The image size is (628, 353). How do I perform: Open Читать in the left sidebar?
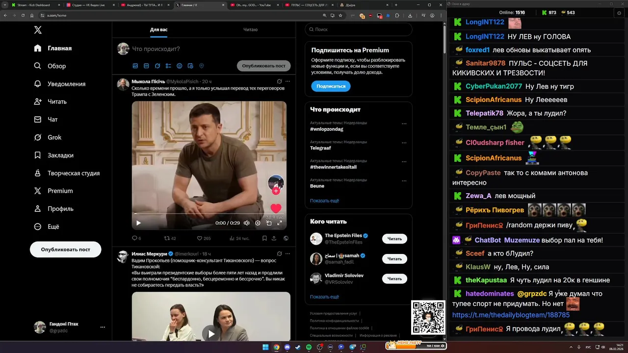50,101
